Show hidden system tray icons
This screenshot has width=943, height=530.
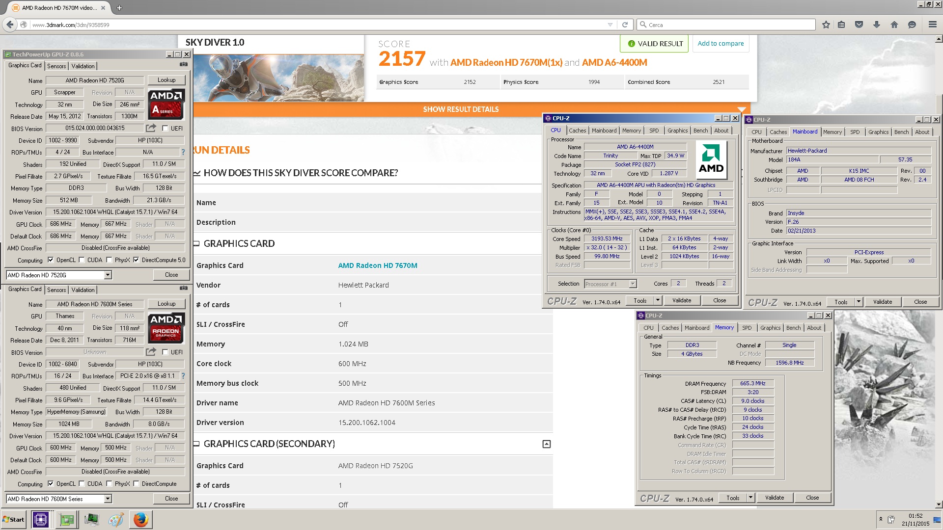click(881, 519)
